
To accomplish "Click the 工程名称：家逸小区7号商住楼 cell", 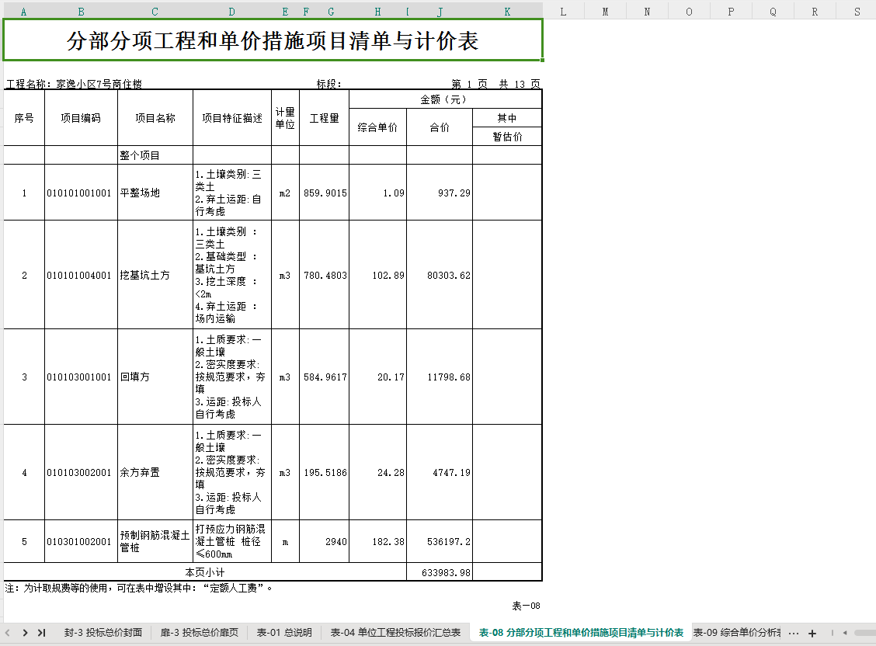I will (x=74, y=84).
